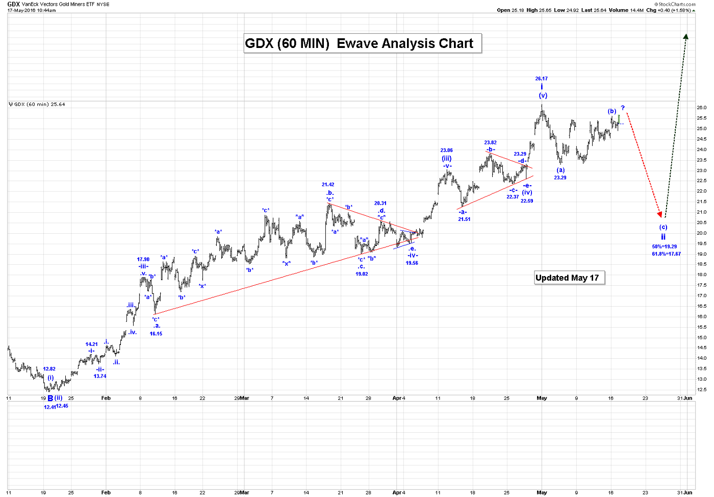Click the bar-chart icon beside GDX (60 min)
The width and height of the screenshot is (714, 497).
[x=10, y=104]
